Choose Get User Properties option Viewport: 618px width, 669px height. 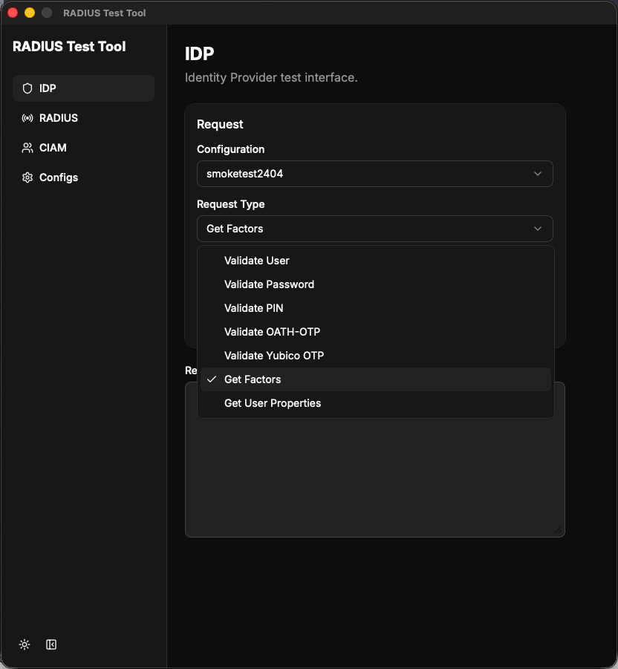coord(376,403)
